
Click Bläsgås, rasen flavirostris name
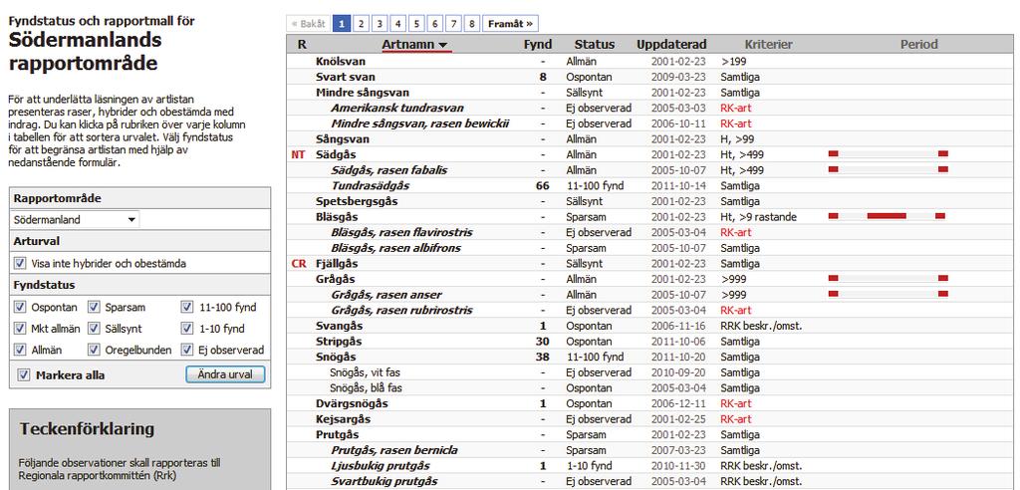(401, 232)
